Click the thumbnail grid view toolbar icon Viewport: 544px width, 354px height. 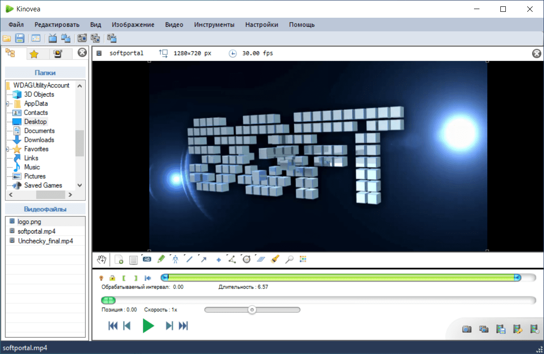tap(36, 38)
